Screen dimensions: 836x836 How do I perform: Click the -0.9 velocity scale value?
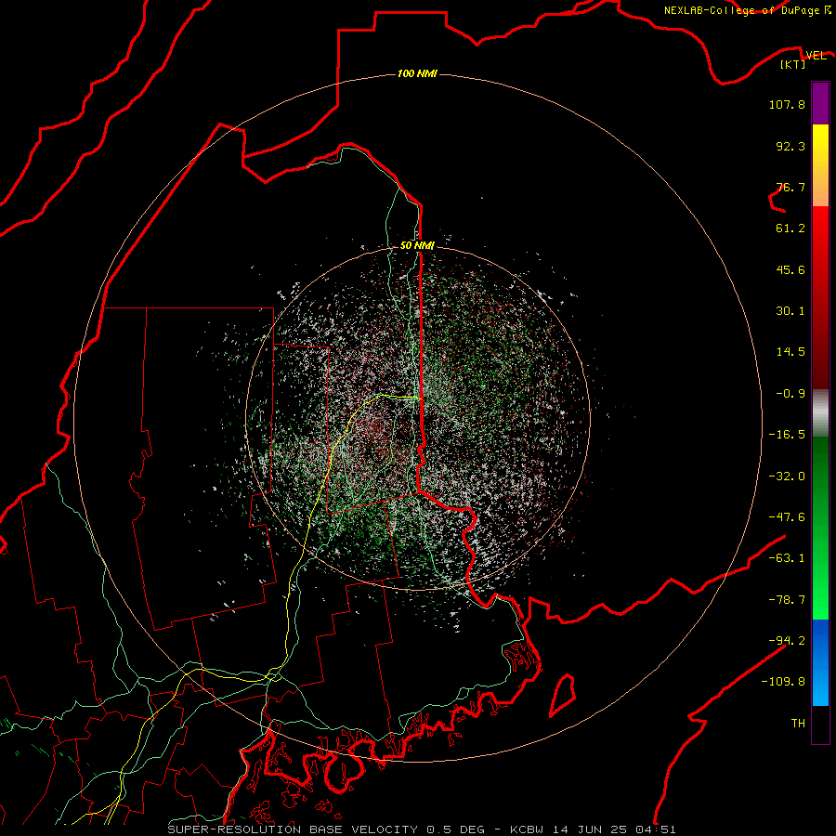[x=790, y=394]
